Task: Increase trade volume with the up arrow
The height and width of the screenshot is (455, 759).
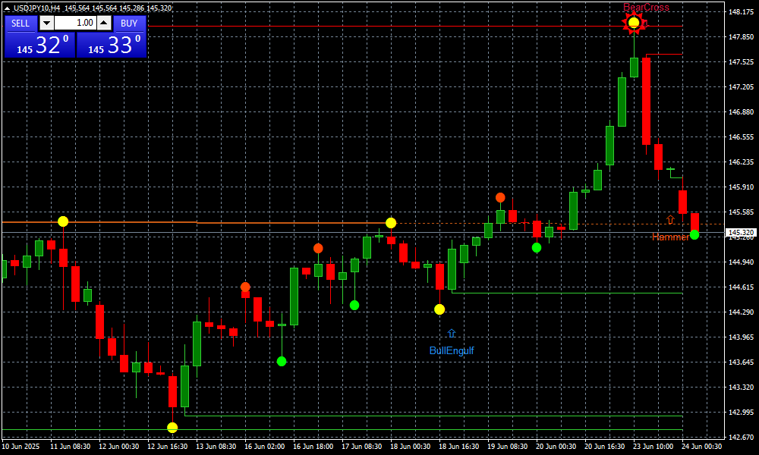Action: [105, 23]
